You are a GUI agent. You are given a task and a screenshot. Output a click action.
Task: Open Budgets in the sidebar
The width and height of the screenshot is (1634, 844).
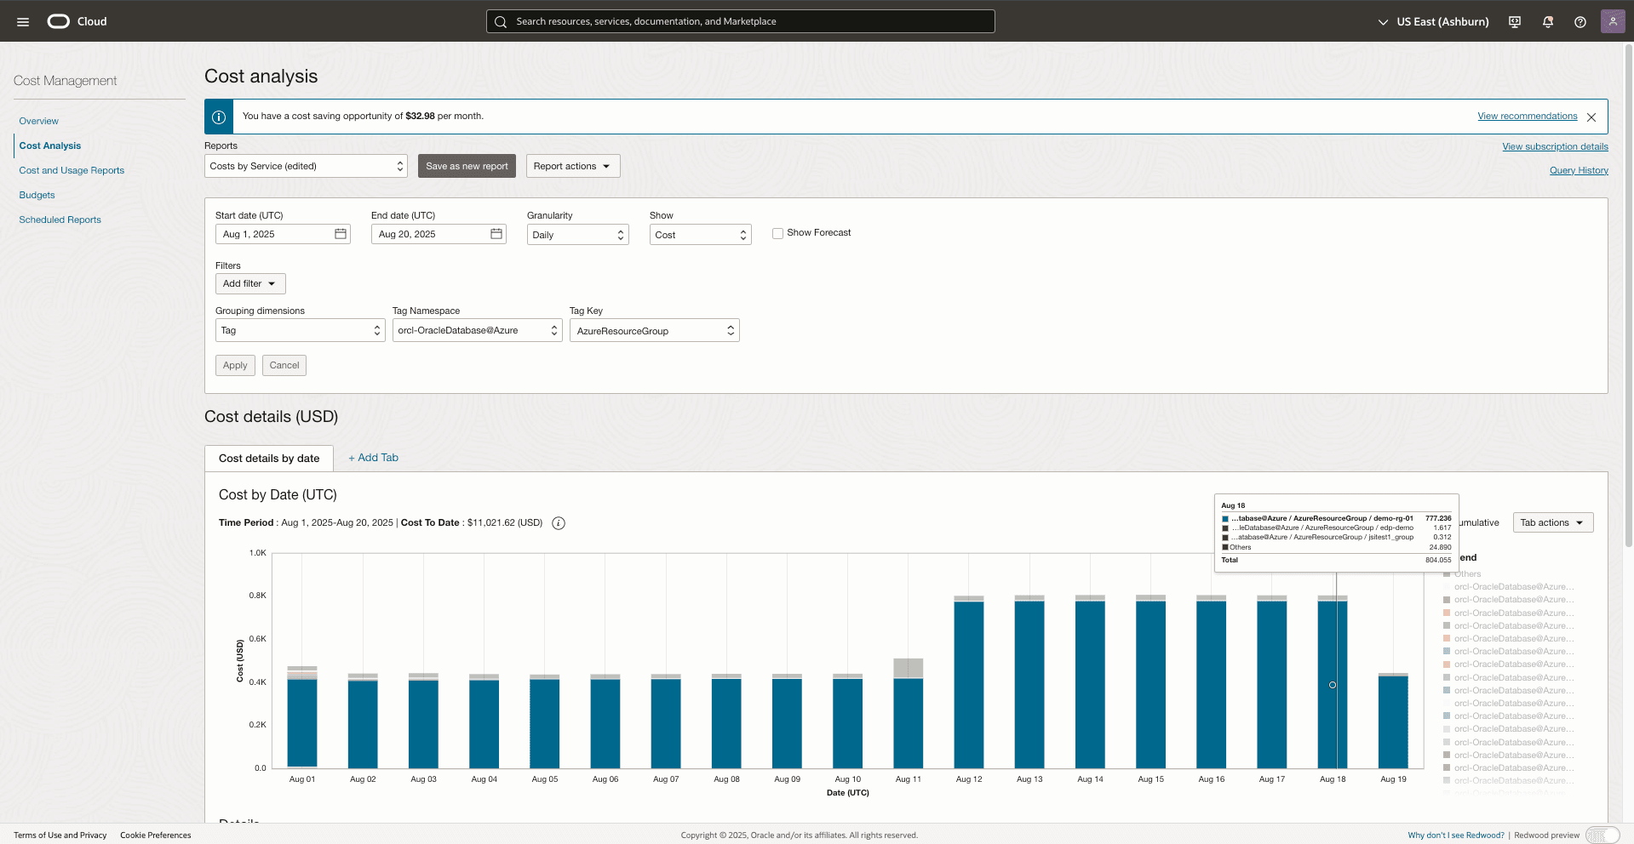coord(37,195)
